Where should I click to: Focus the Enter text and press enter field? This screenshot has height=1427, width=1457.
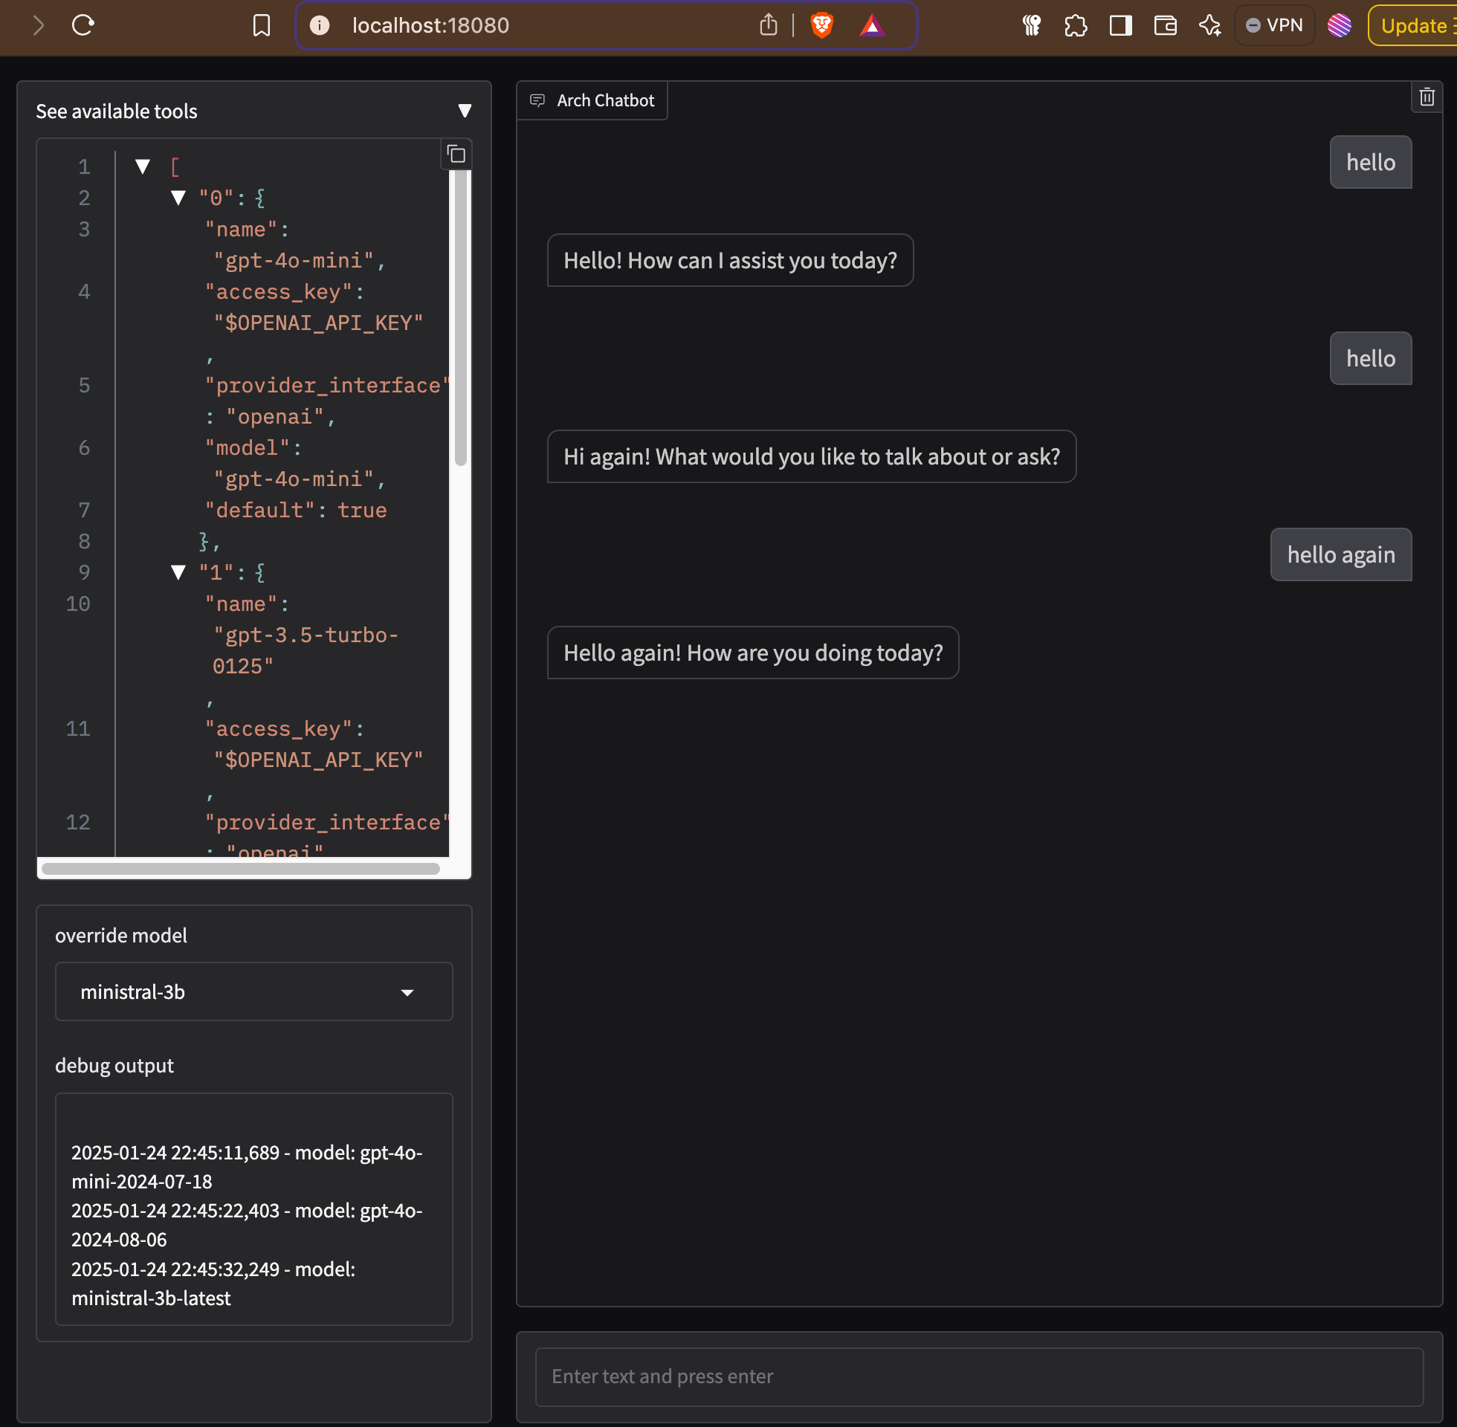tap(979, 1376)
